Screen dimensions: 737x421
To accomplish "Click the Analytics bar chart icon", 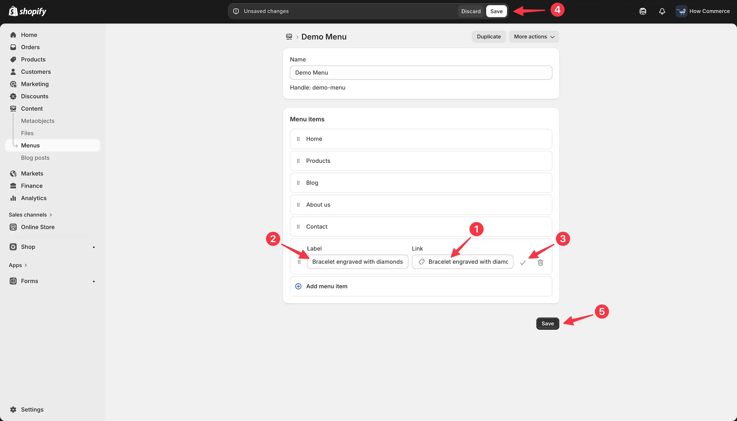I will click(x=13, y=198).
